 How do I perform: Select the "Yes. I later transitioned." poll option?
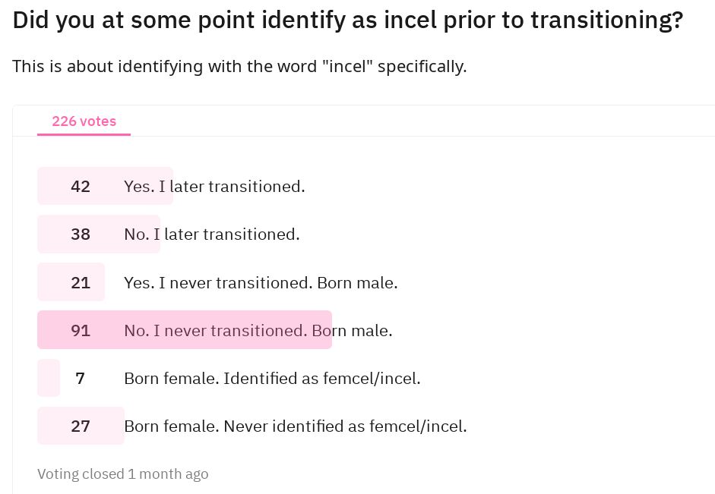pyautogui.click(x=214, y=186)
